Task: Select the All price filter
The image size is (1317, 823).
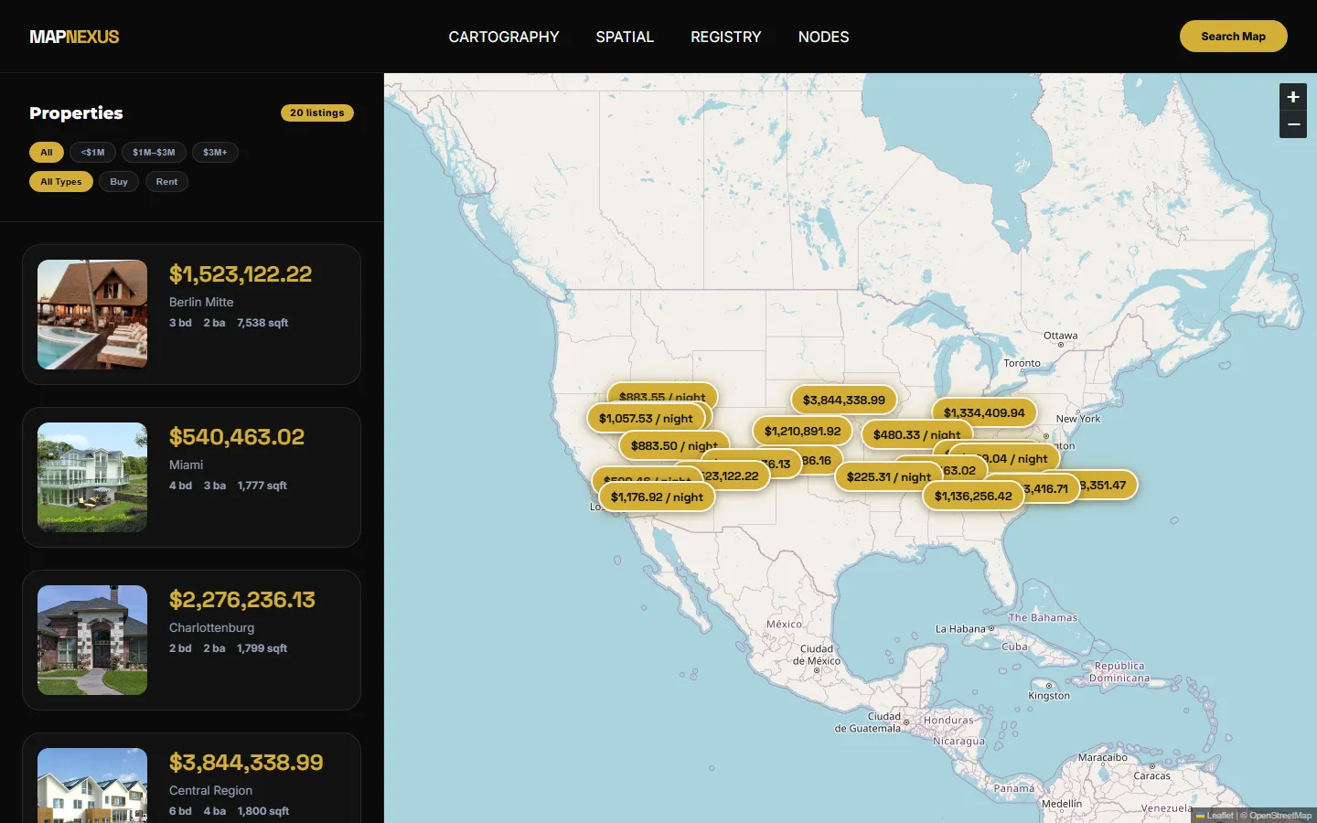Action: 47,153
